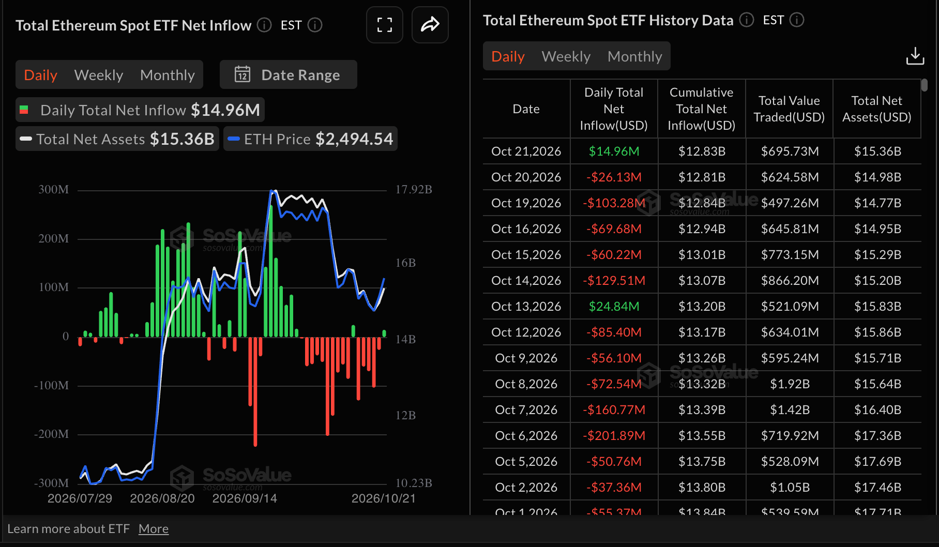Click the -$160.77M net inflow cell
Viewport: 939px width, 547px height.
[614, 409]
